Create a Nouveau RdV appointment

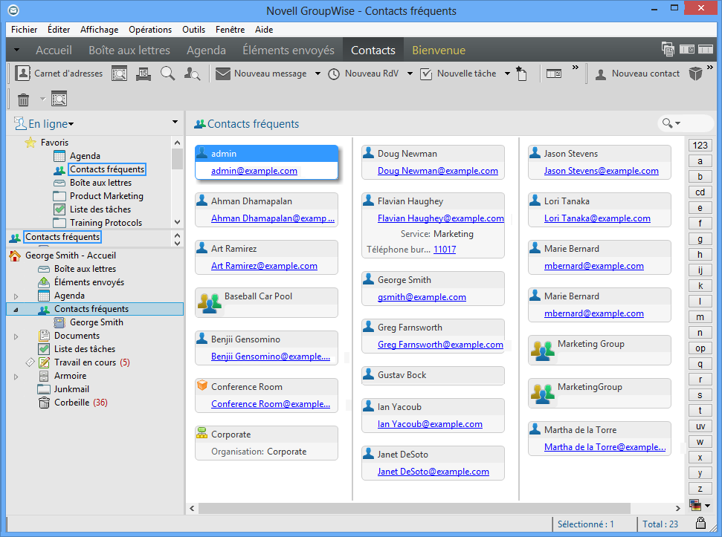[x=364, y=74]
